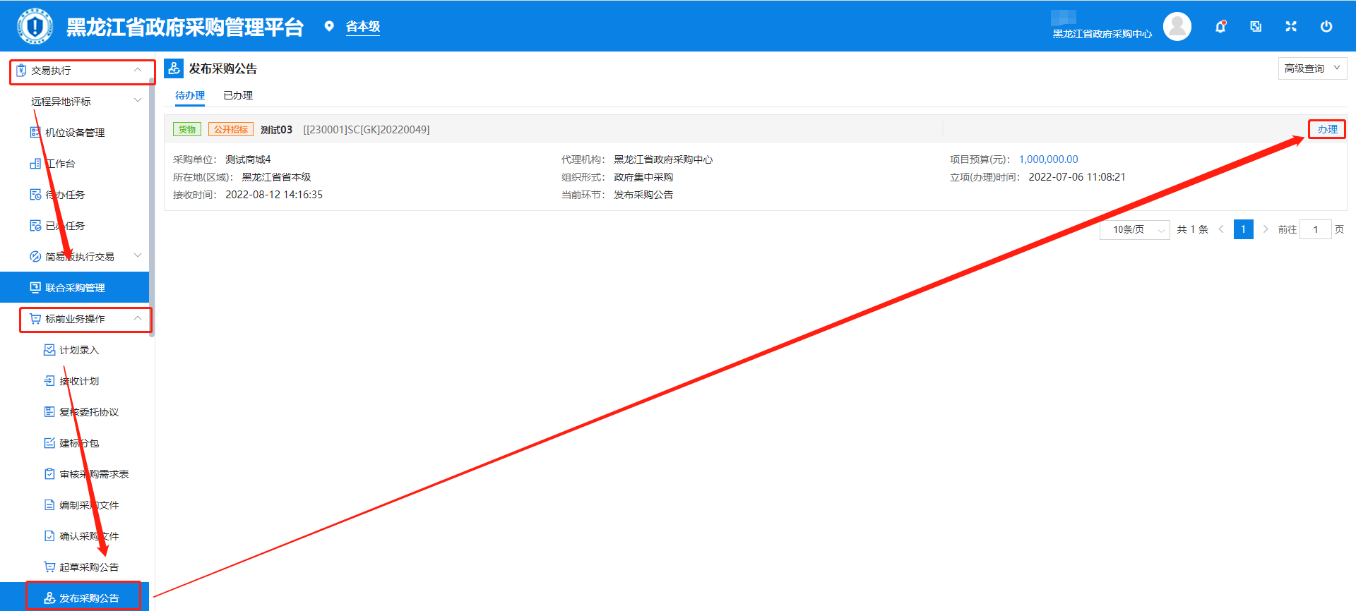The width and height of the screenshot is (1356, 611).
Task: Click the 联合采购管理 icon
Action: click(35, 288)
